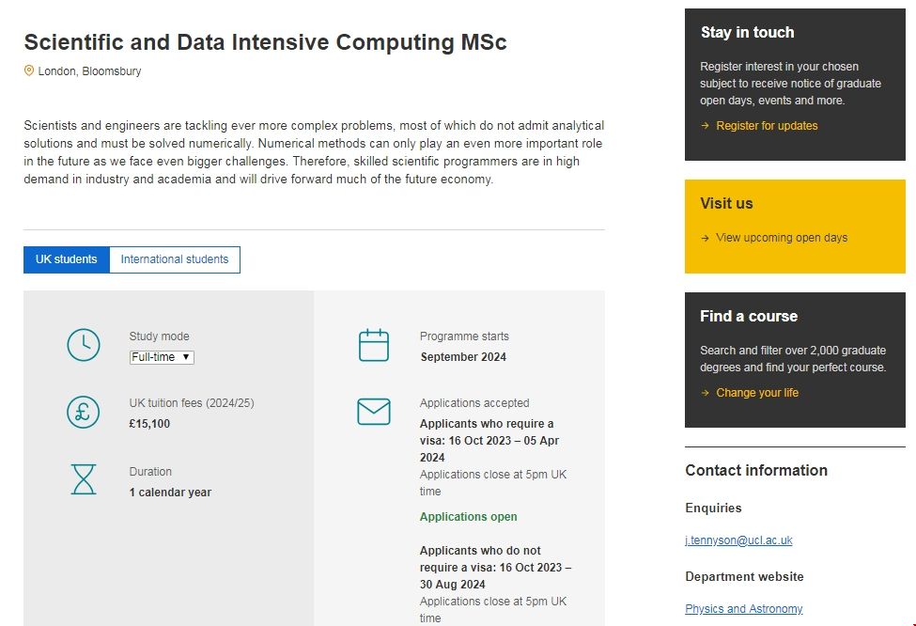This screenshot has height=626, width=916.
Task: Visit the Physics and Astronomy department website
Action: coord(743,609)
